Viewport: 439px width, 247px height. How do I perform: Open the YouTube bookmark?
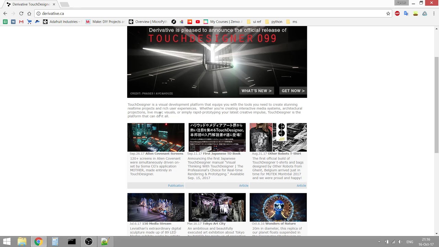point(198,22)
